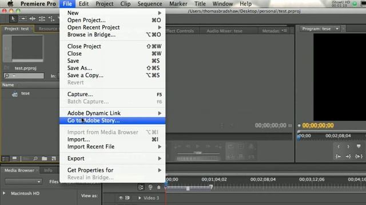The image size is (366, 205).
Task: Go to In point in Program monitor
Action: coord(338,157)
